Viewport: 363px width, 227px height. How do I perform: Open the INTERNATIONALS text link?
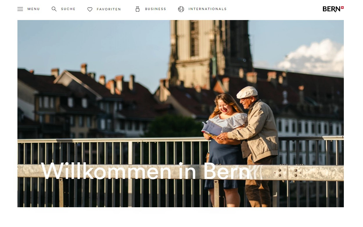click(207, 9)
